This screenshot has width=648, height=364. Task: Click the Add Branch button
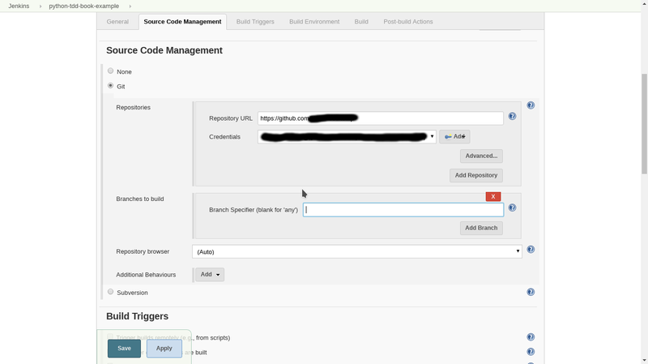click(481, 228)
